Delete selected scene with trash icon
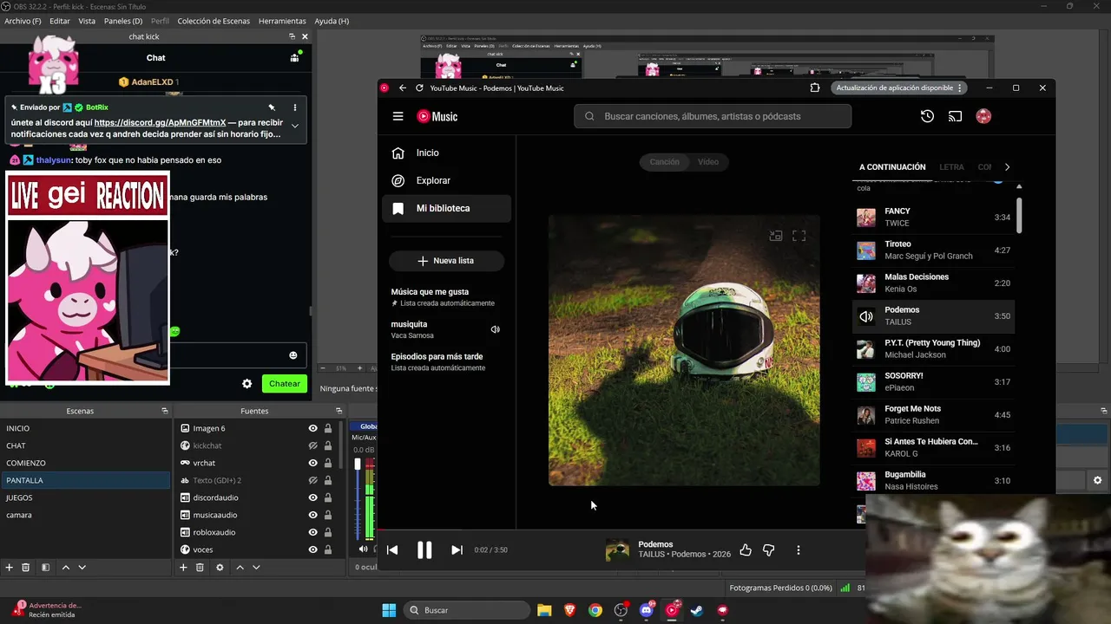This screenshot has height=624, width=1111. click(26, 567)
